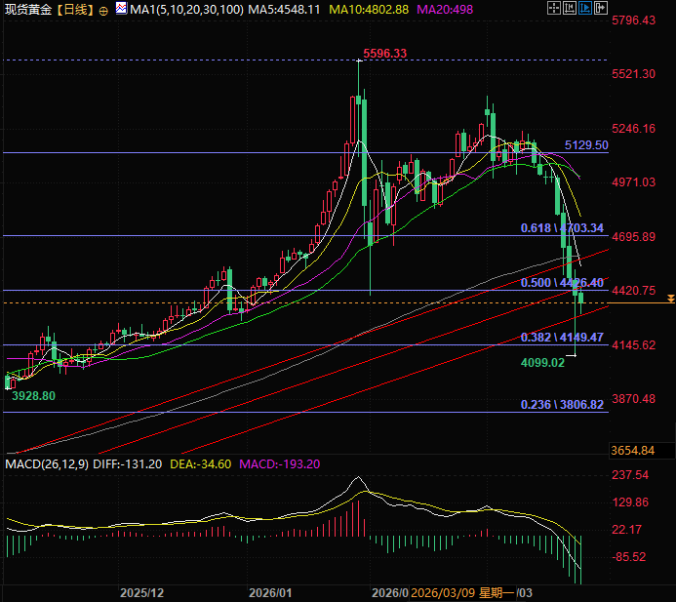Click the 4695.89 price axis value
Image resolution: width=676 pixels, height=602 pixels.
pyautogui.click(x=633, y=237)
